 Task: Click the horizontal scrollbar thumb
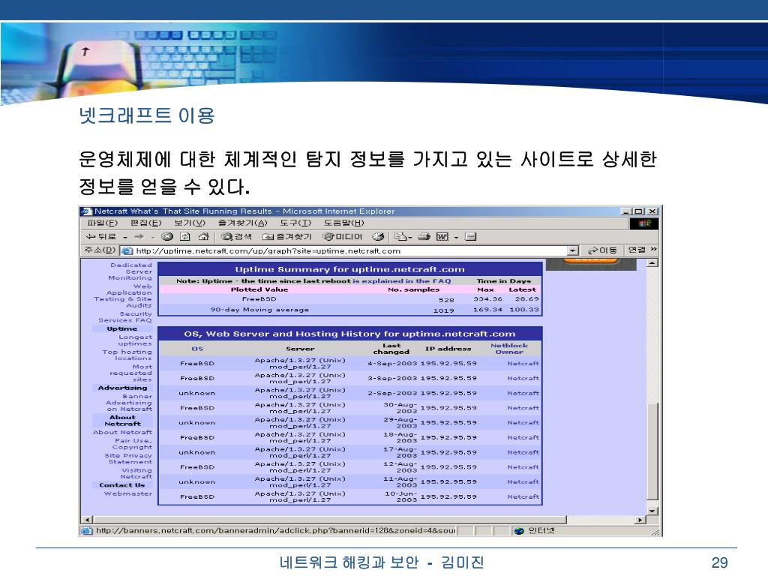[x=330, y=520]
